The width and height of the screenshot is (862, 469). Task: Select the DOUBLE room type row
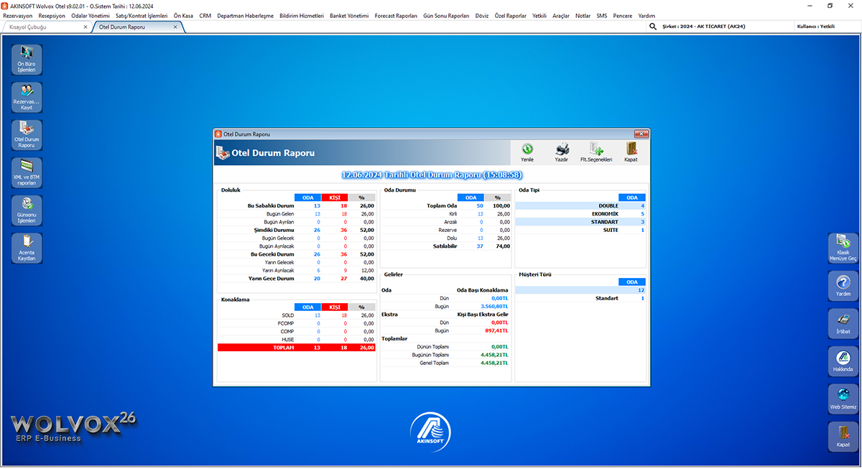580,205
